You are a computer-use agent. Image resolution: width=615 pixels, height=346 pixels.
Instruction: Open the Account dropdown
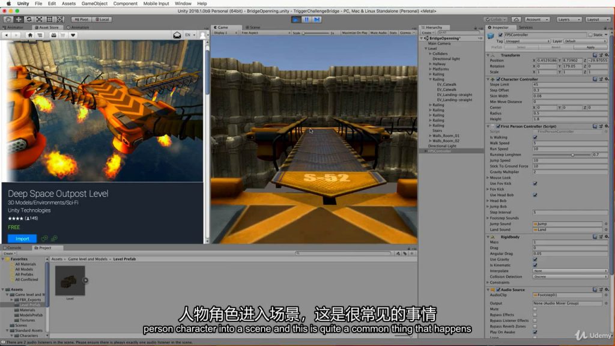coord(536,19)
